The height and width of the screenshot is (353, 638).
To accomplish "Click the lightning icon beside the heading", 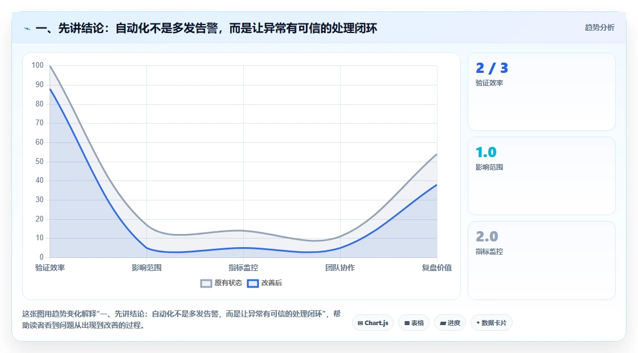I will [x=27, y=28].
